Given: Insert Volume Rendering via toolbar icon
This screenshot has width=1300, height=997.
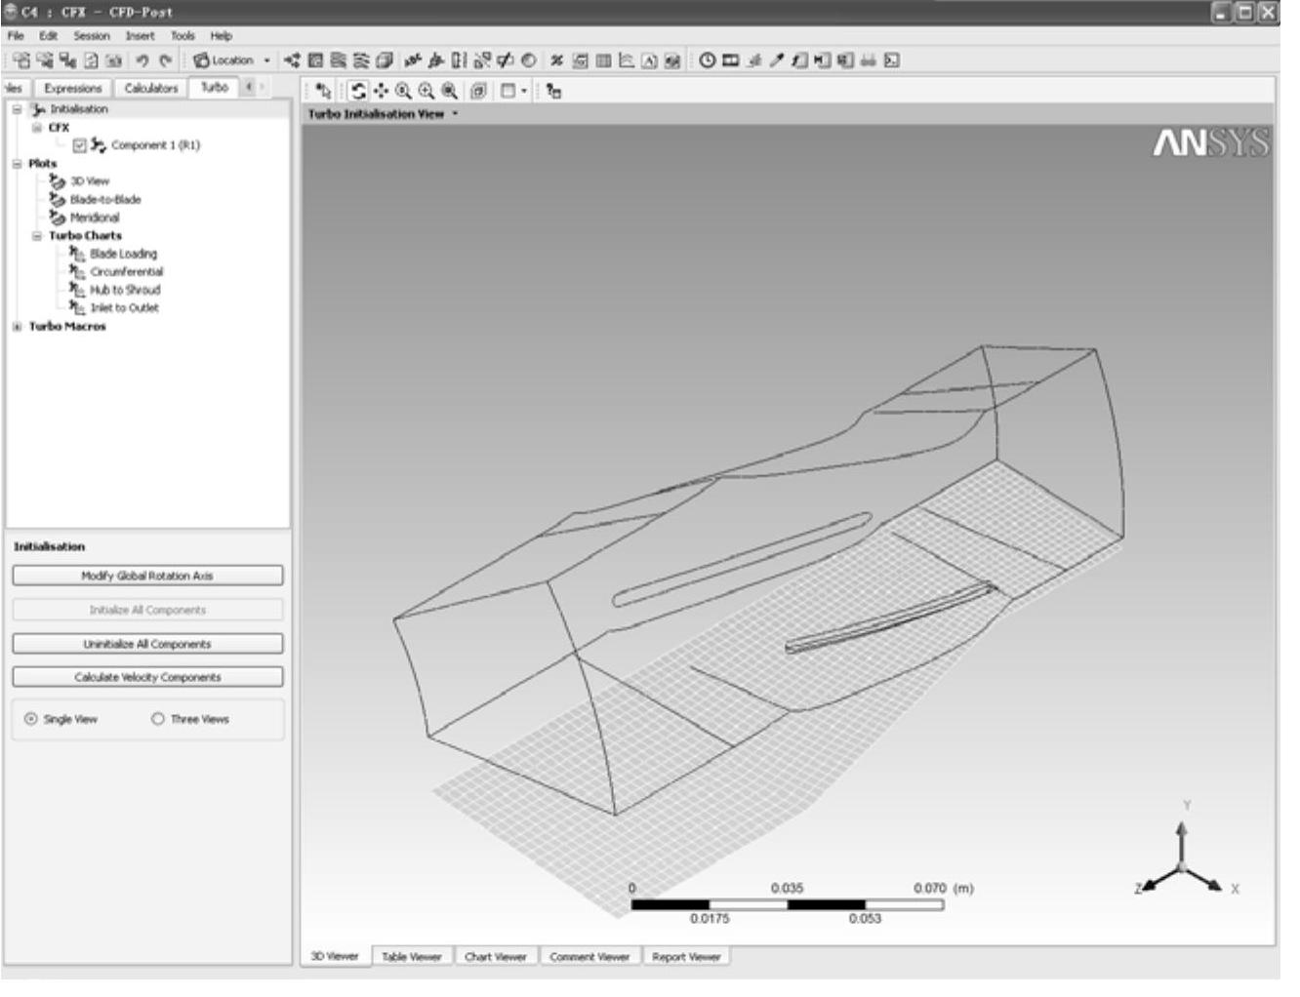Looking at the screenshot, I should tap(386, 60).
